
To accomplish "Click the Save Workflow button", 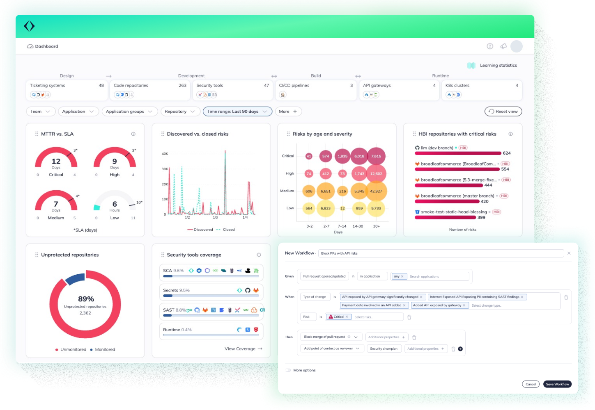I will [557, 384].
